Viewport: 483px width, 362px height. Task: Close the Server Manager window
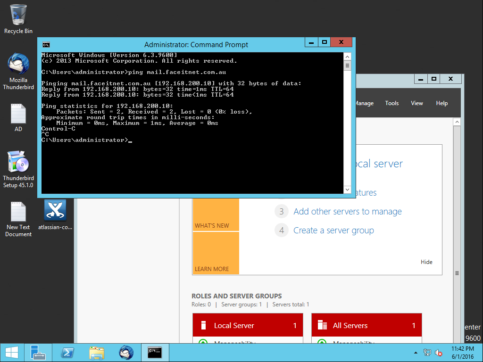tap(450, 79)
